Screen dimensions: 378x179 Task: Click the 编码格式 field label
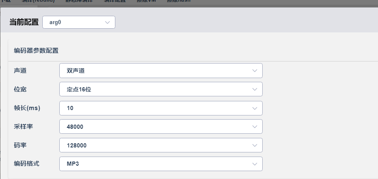tap(27, 164)
